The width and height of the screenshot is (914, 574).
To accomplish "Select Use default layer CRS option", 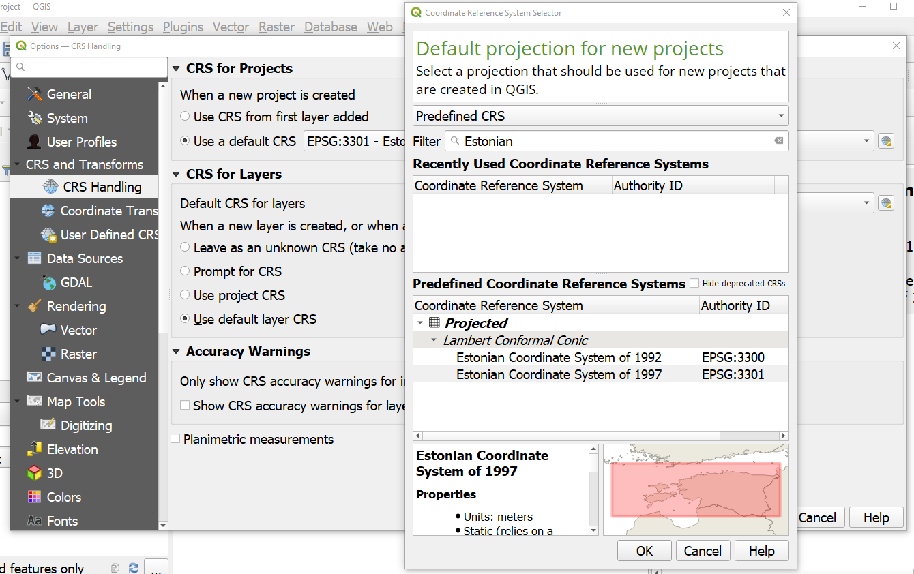I will click(185, 319).
